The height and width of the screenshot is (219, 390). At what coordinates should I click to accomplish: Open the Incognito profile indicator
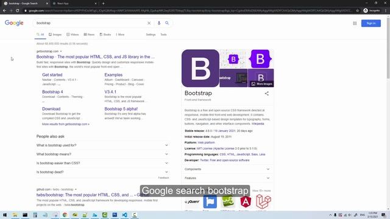point(372,10)
